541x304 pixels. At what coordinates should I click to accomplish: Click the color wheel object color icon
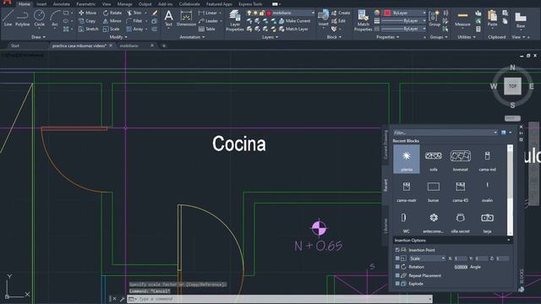pos(377,13)
